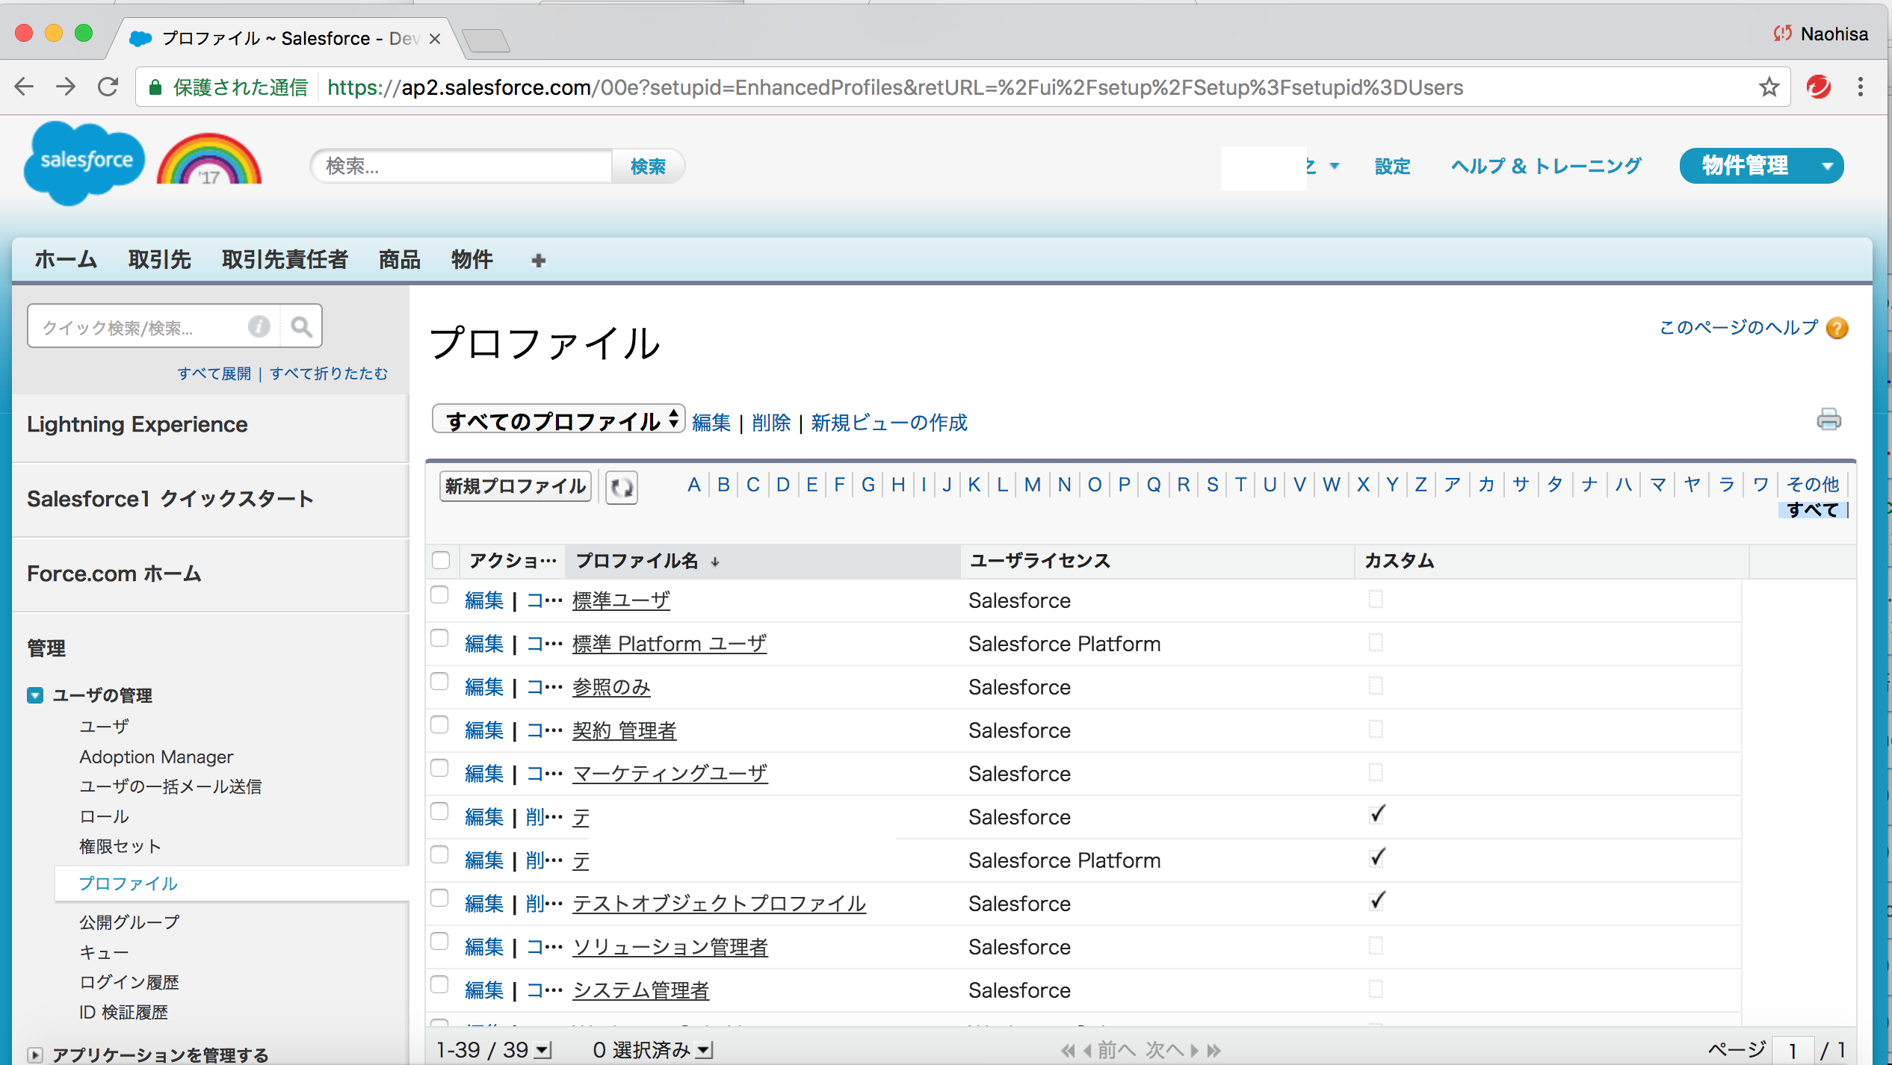Check the box for テストオブジェクトプロファイル row
Image resolution: width=1892 pixels, height=1065 pixels.
pos(439,898)
